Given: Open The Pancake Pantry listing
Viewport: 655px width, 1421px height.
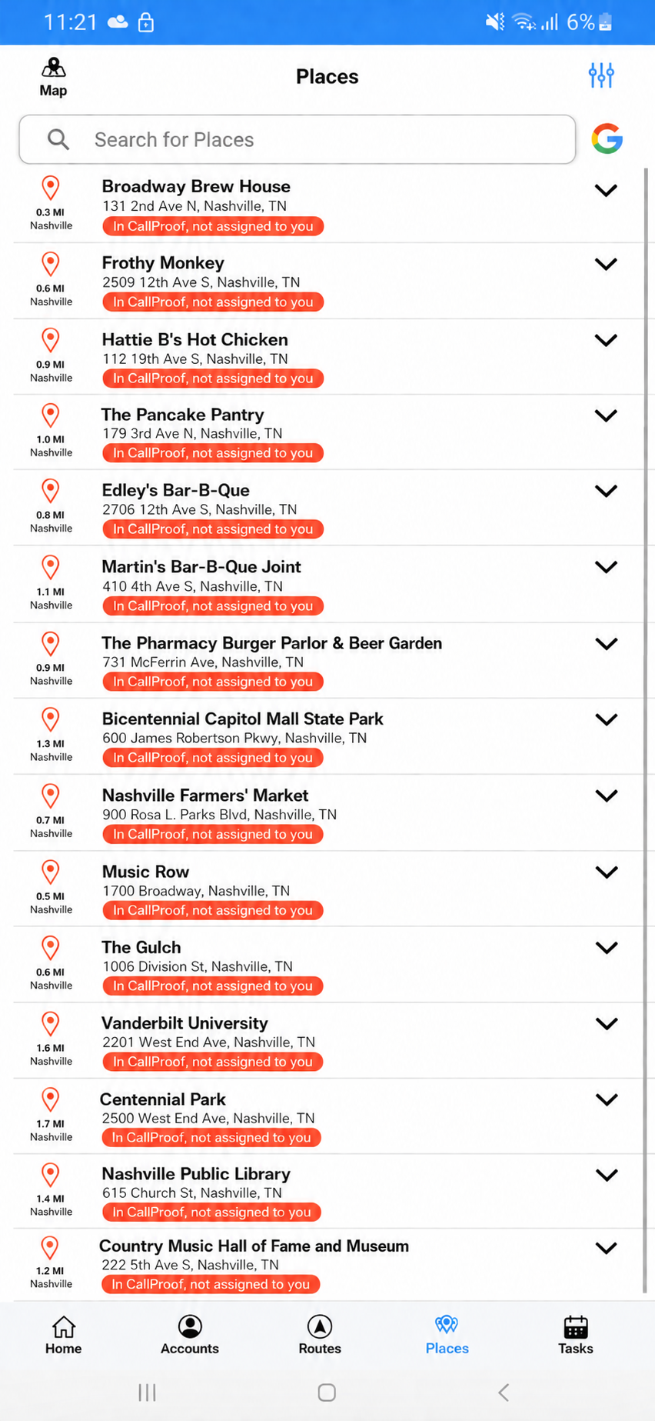Looking at the screenshot, I should pyautogui.click(x=328, y=432).
